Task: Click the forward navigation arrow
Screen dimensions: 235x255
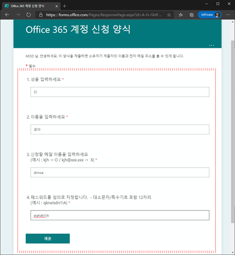Action: click(x=18, y=15)
